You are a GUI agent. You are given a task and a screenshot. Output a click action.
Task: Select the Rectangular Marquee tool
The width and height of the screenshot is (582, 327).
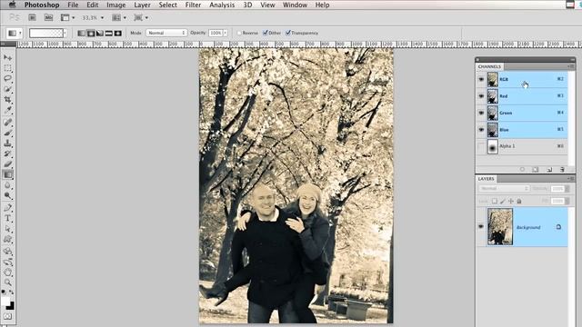pos(8,68)
